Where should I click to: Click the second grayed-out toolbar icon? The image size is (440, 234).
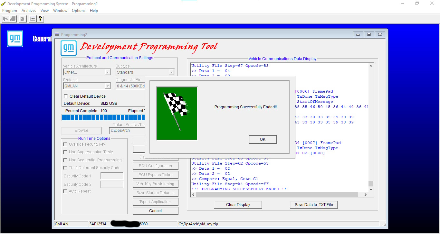(x=13, y=19)
